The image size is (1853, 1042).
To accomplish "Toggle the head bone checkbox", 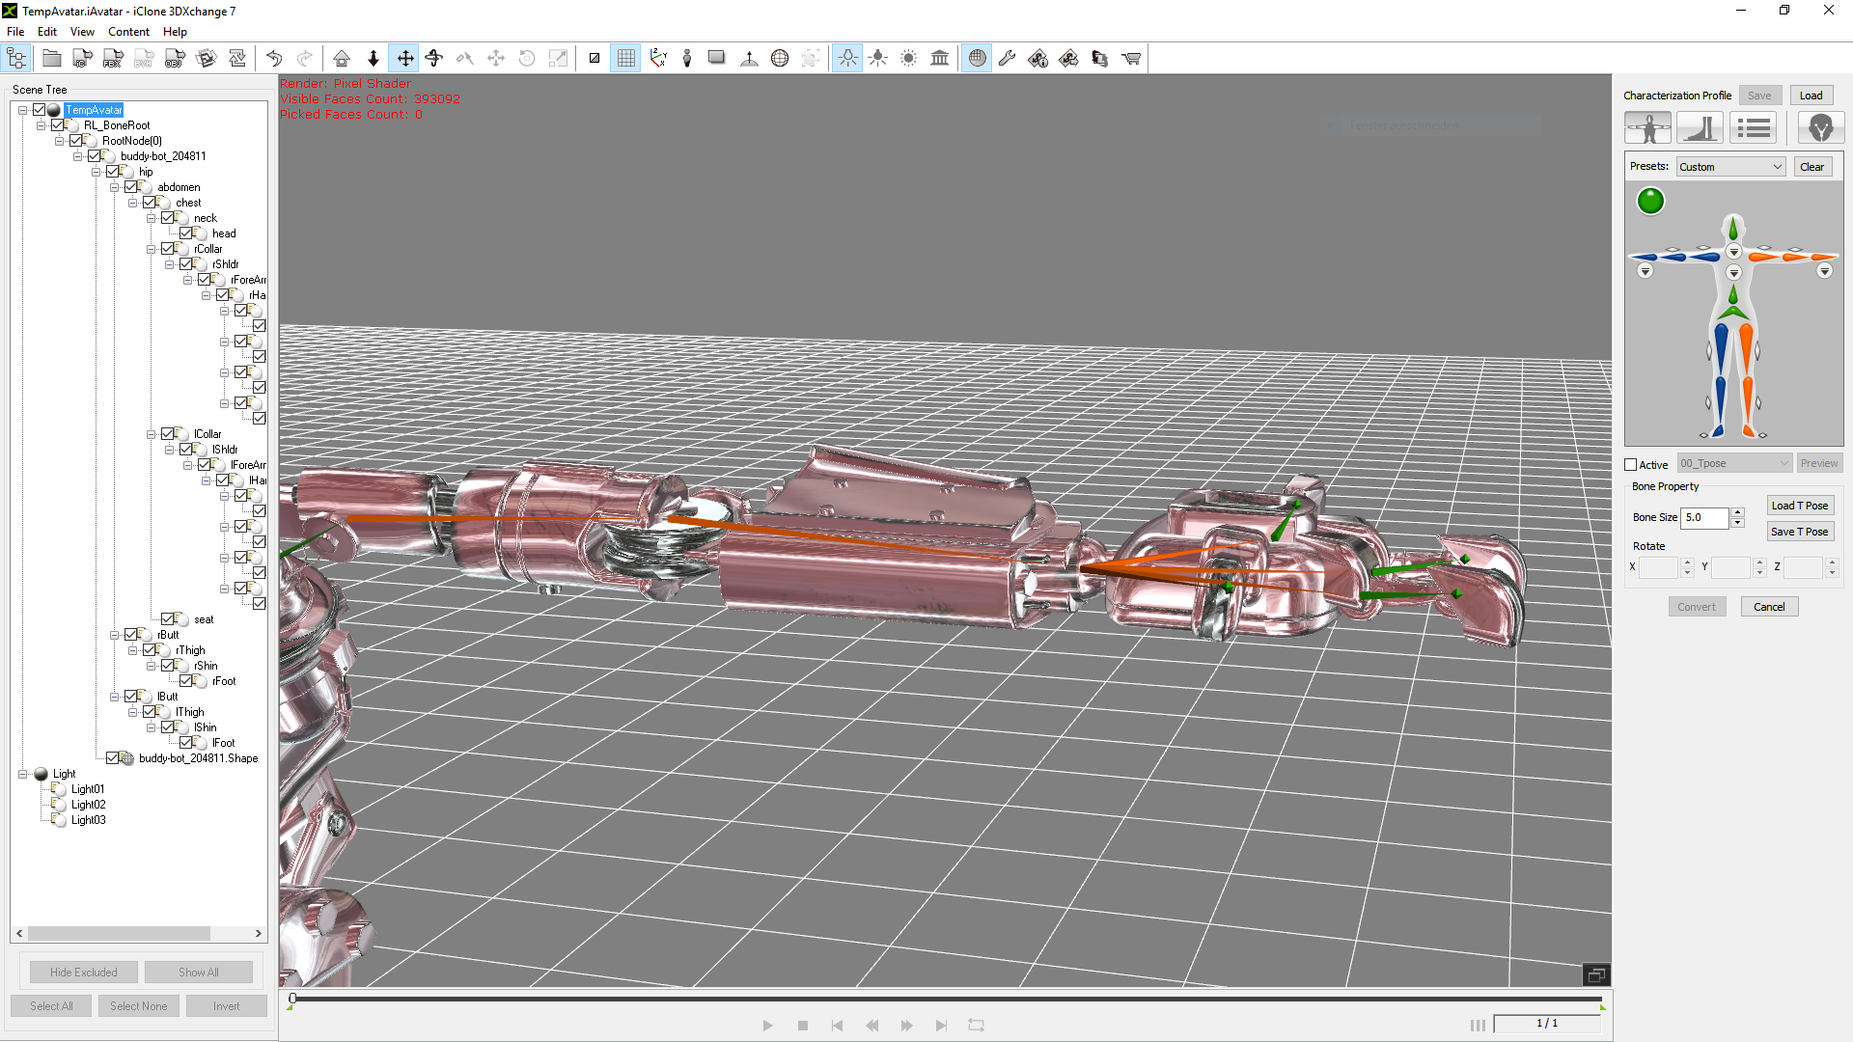I will pos(186,233).
